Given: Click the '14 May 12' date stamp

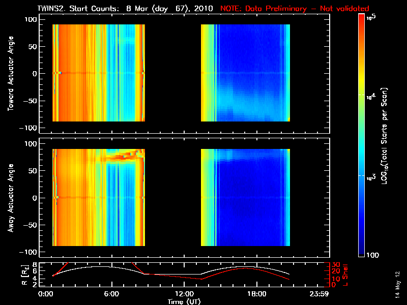Looking at the screenshot, I should 398,285.
